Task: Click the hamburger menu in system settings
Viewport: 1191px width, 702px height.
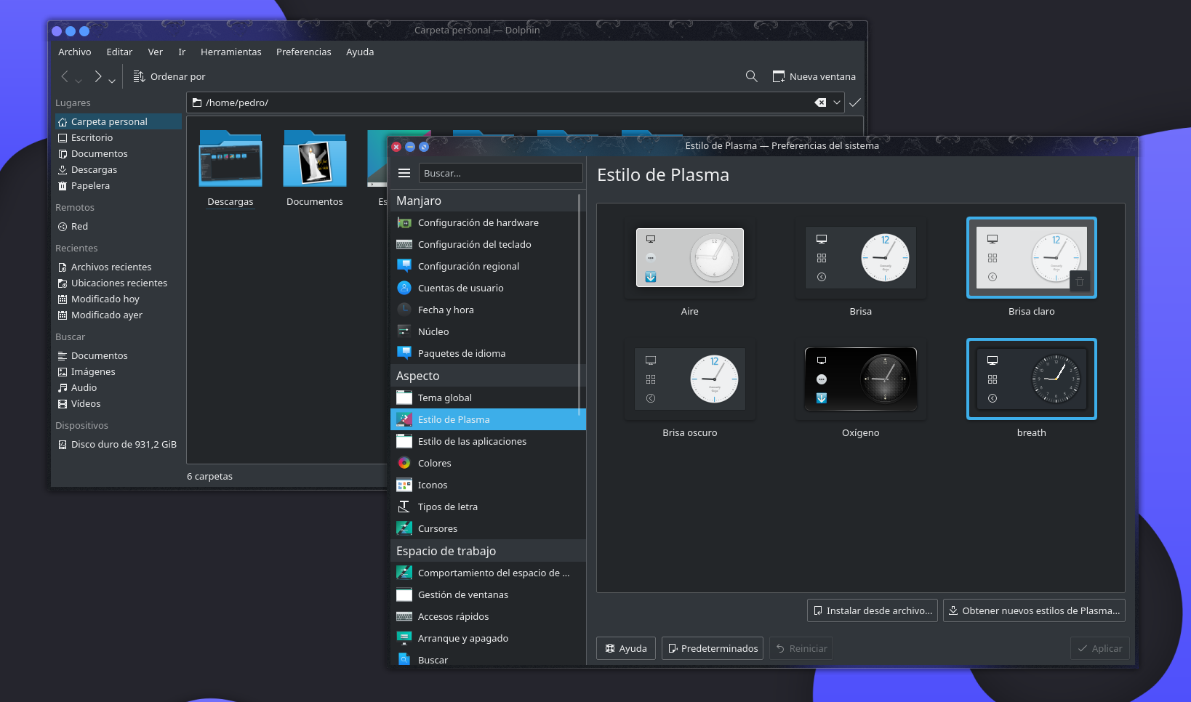Action: pos(404,173)
